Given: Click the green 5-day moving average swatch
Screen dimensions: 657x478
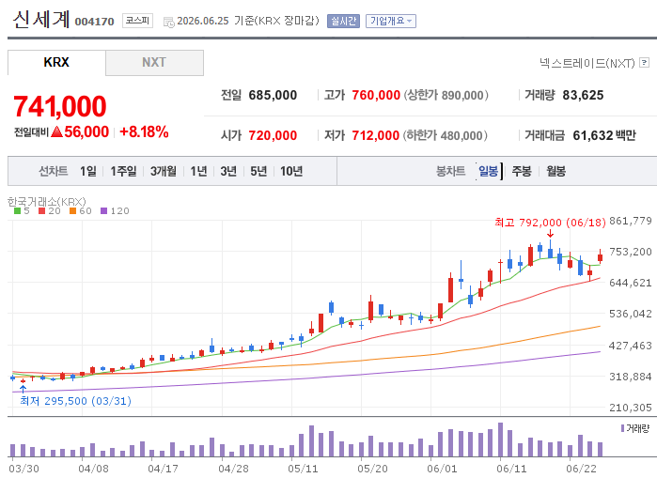Looking at the screenshot, I should [x=17, y=211].
